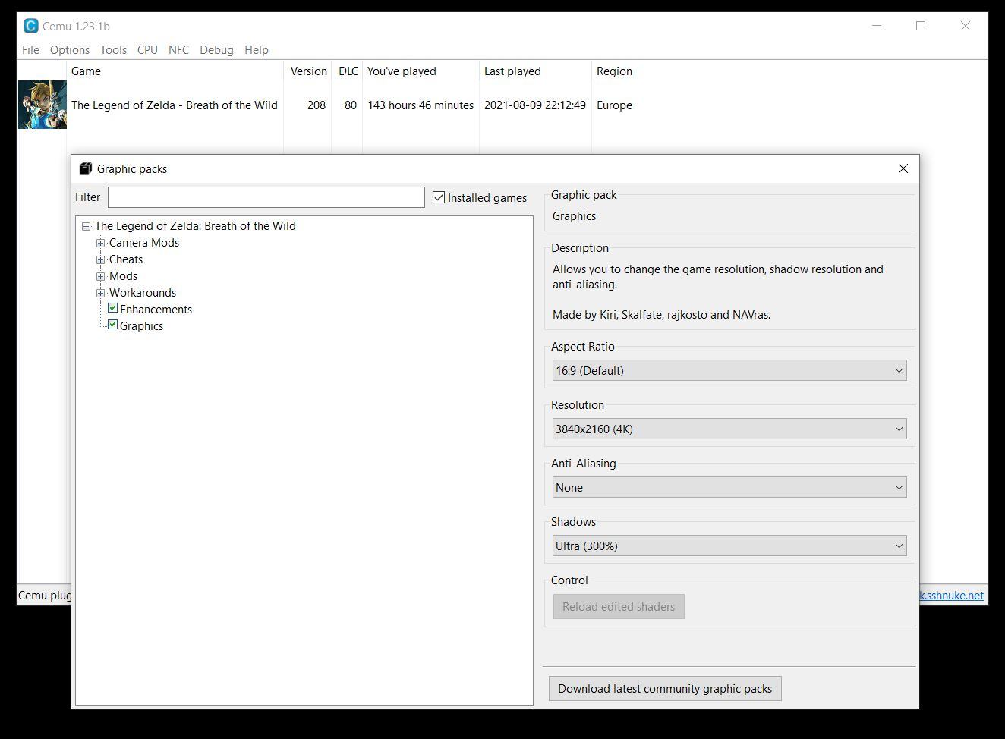Click the Europe region cell
The width and height of the screenshot is (1005, 739).
point(614,105)
